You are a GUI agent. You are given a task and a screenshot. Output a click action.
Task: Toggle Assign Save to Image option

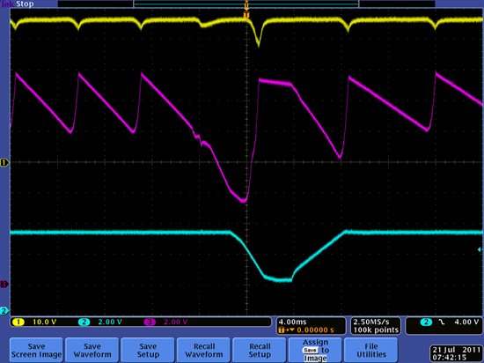coord(315,351)
